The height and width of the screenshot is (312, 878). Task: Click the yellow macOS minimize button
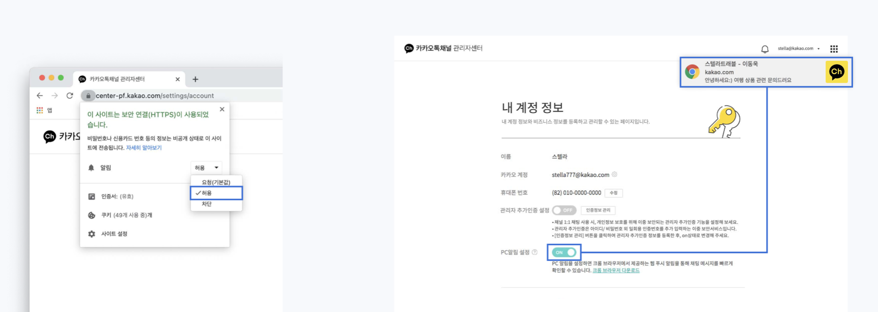coord(52,78)
